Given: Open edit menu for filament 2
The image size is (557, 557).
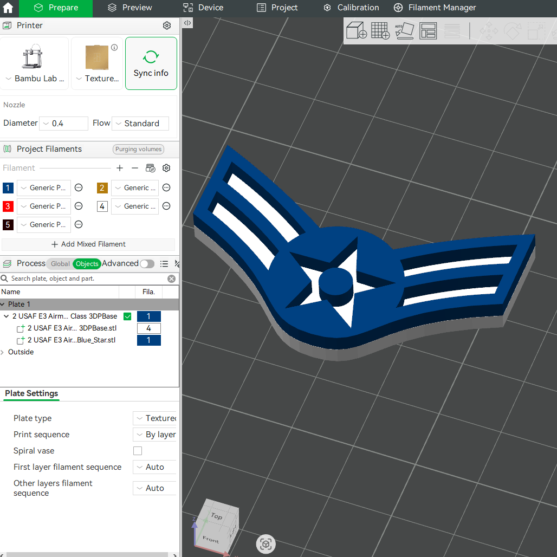Looking at the screenshot, I should click(x=166, y=187).
